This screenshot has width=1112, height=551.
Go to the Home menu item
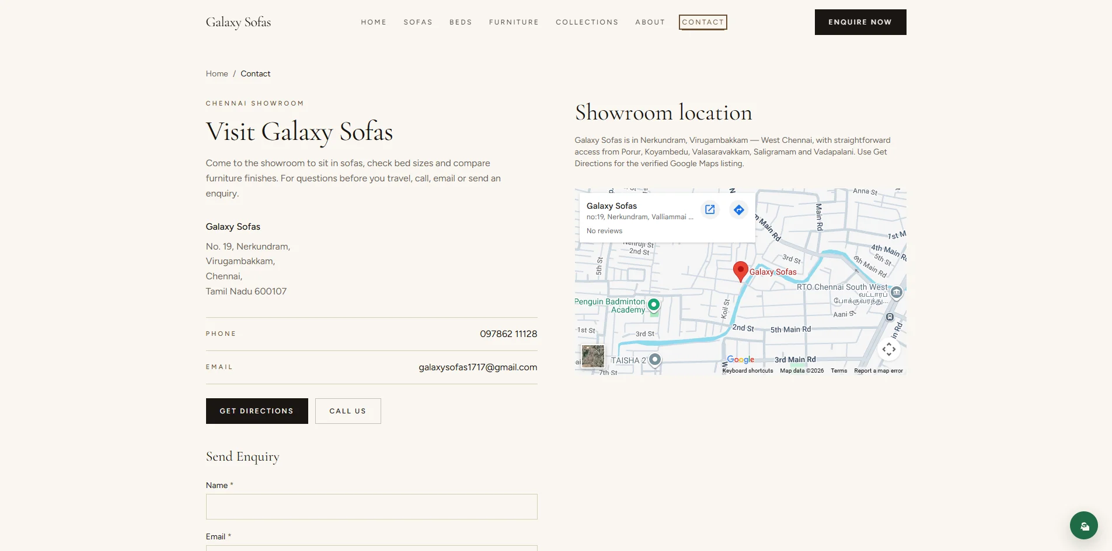374,22
